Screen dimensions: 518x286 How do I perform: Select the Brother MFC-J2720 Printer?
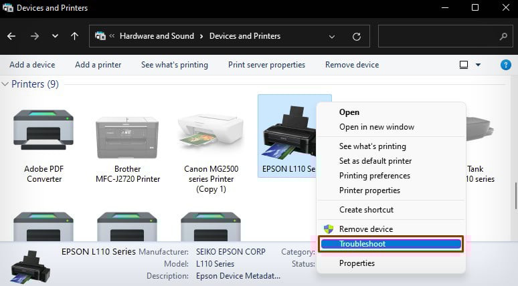(x=128, y=149)
